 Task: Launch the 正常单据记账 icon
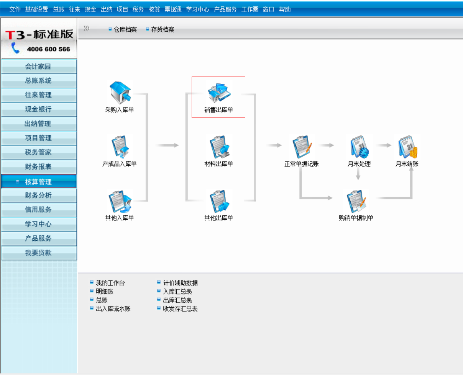pos(302,147)
